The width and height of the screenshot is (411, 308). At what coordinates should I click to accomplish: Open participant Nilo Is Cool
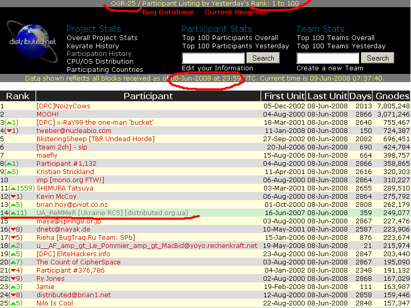click(54, 303)
